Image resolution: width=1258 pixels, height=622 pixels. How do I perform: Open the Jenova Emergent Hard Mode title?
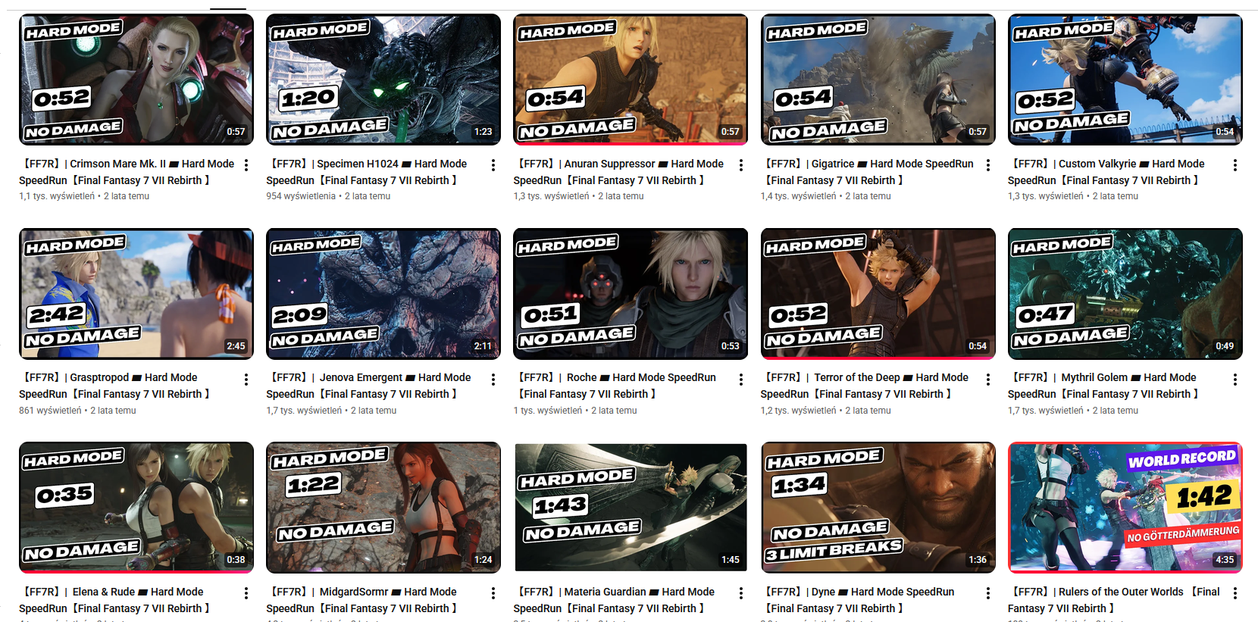click(x=368, y=386)
